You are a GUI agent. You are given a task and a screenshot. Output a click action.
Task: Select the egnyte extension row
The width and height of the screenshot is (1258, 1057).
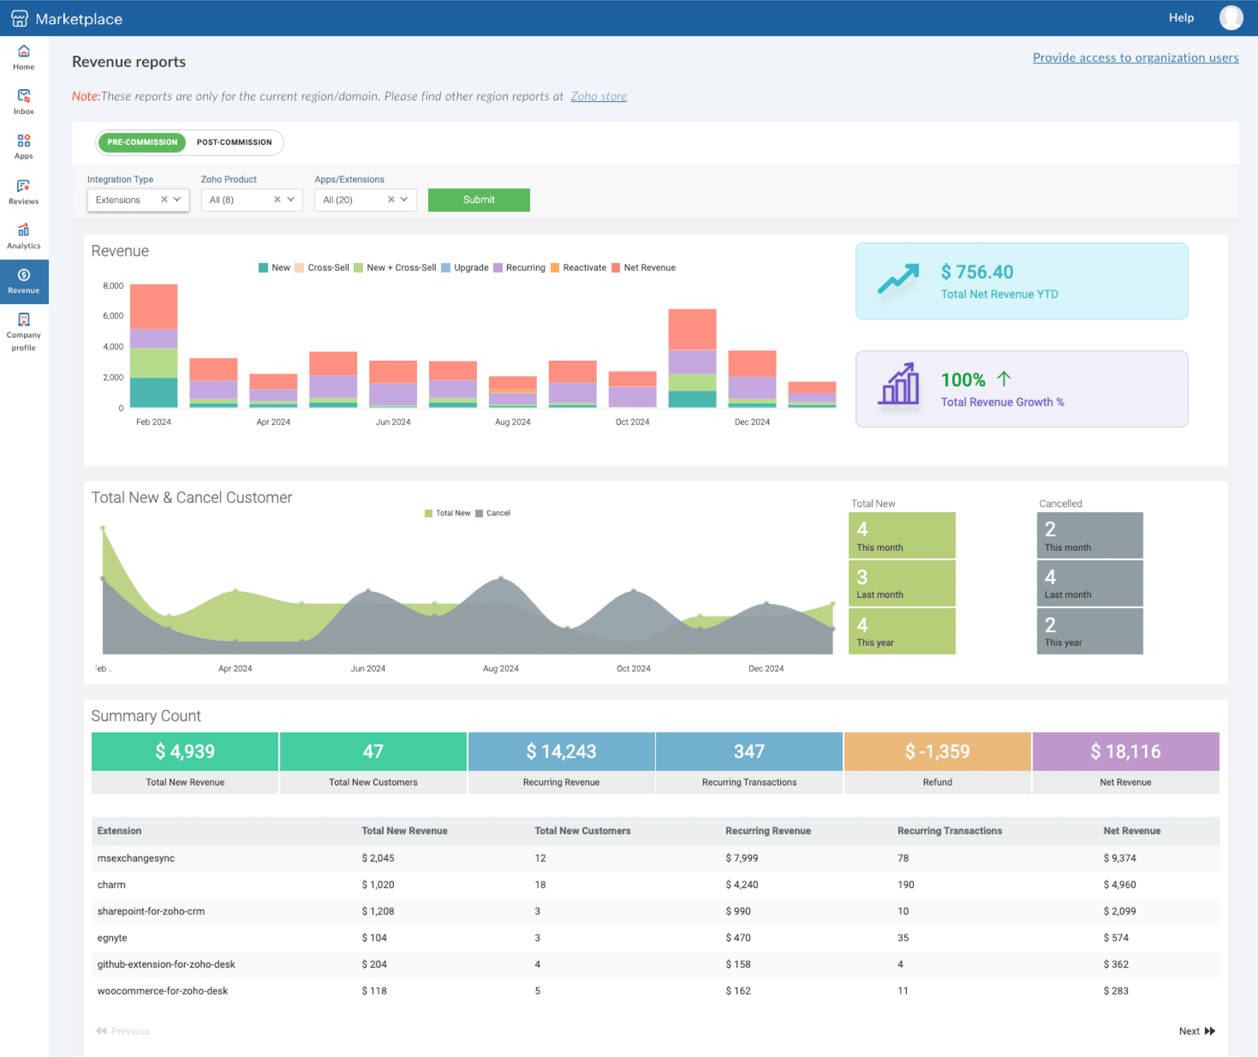click(x=656, y=938)
